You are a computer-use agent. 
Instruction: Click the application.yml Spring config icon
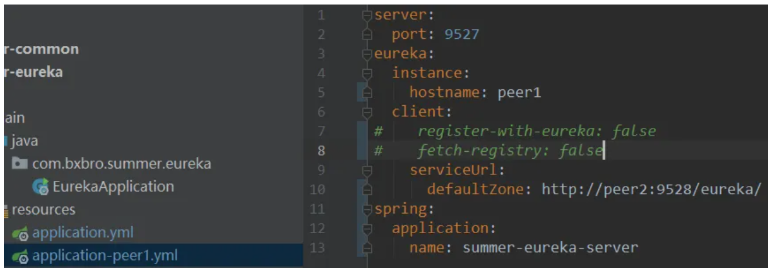click(x=21, y=233)
